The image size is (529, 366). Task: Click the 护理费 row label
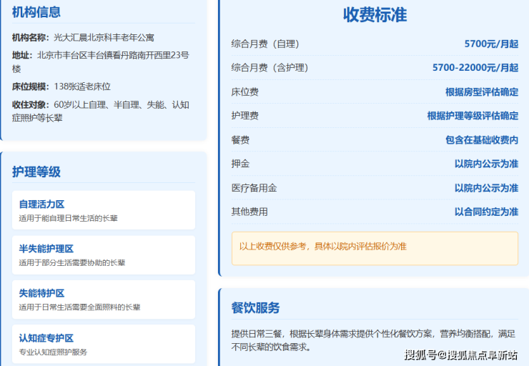[245, 116]
